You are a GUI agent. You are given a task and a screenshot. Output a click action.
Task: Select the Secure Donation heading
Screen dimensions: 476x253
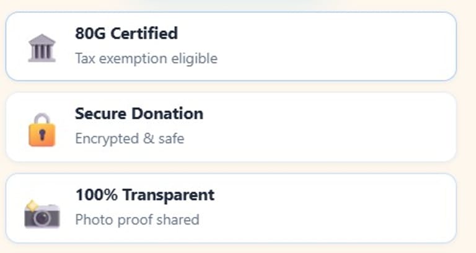tap(139, 114)
